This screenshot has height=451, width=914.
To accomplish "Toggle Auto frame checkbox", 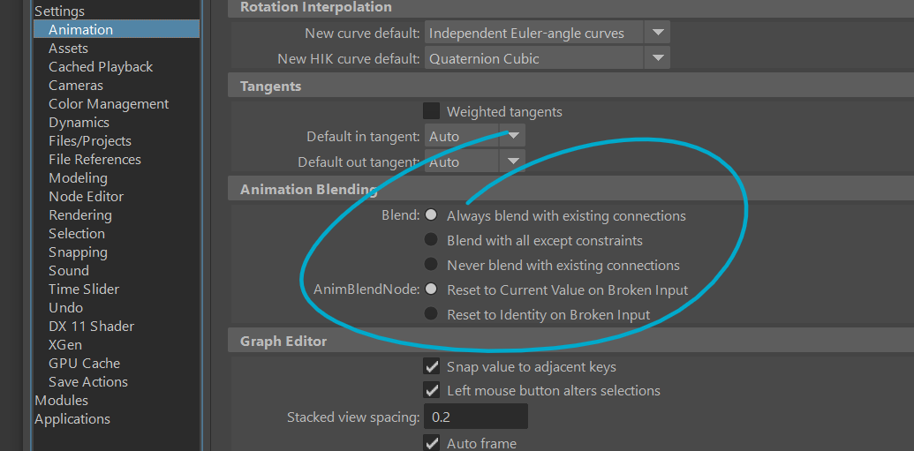I will [x=431, y=443].
